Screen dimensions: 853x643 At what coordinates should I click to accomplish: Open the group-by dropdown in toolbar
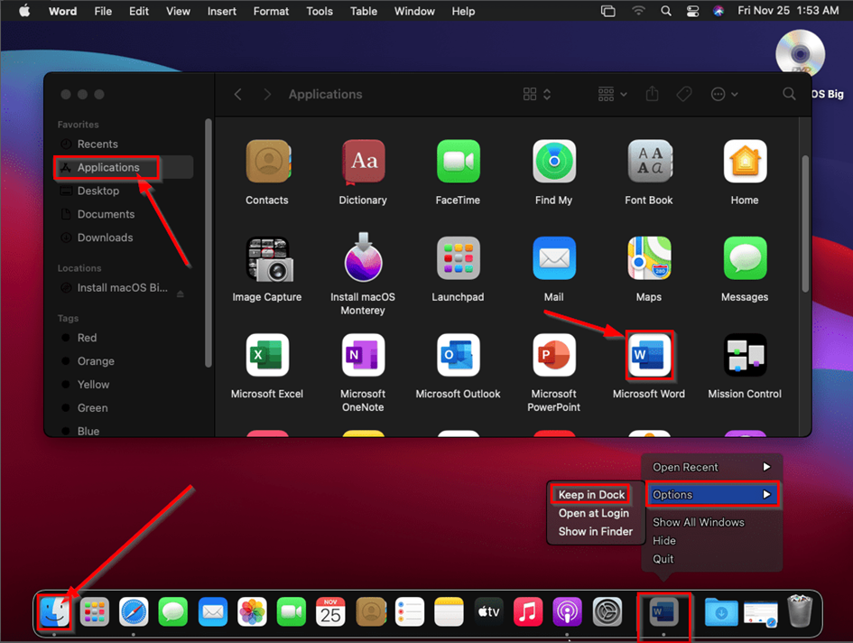pyautogui.click(x=613, y=94)
